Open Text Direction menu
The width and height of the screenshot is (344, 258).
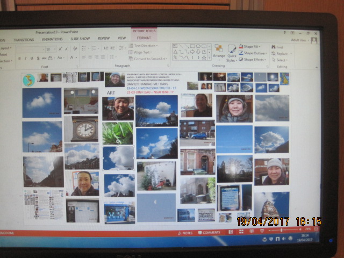tap(143, 46)
